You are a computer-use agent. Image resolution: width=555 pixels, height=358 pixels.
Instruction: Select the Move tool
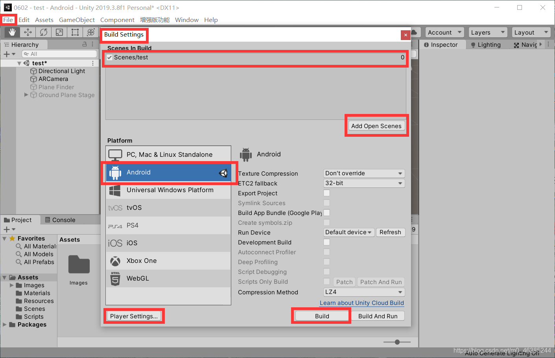pos(28,32)
